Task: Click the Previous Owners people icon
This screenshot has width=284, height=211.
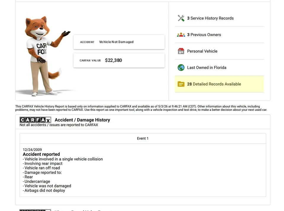Action: [x=181, y=35]
